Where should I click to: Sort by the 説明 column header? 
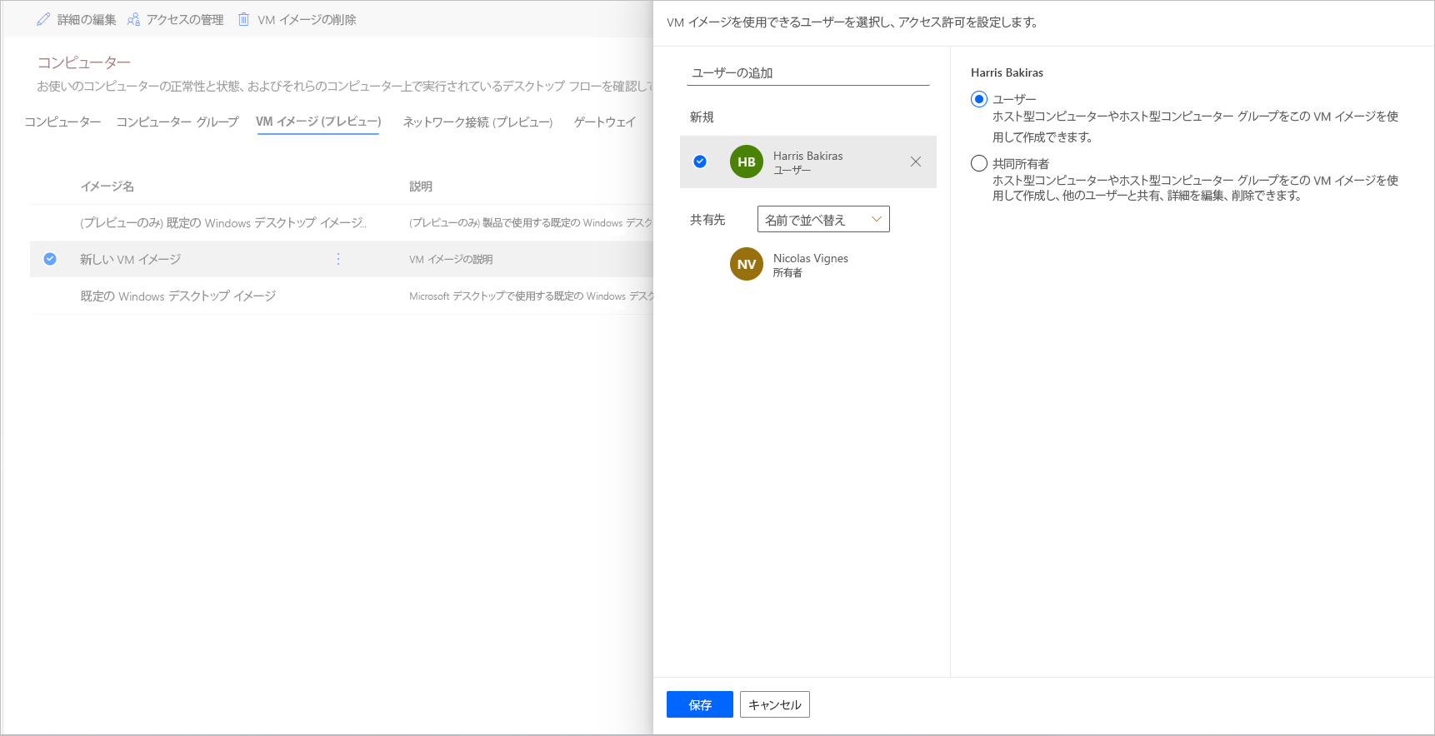421,186
